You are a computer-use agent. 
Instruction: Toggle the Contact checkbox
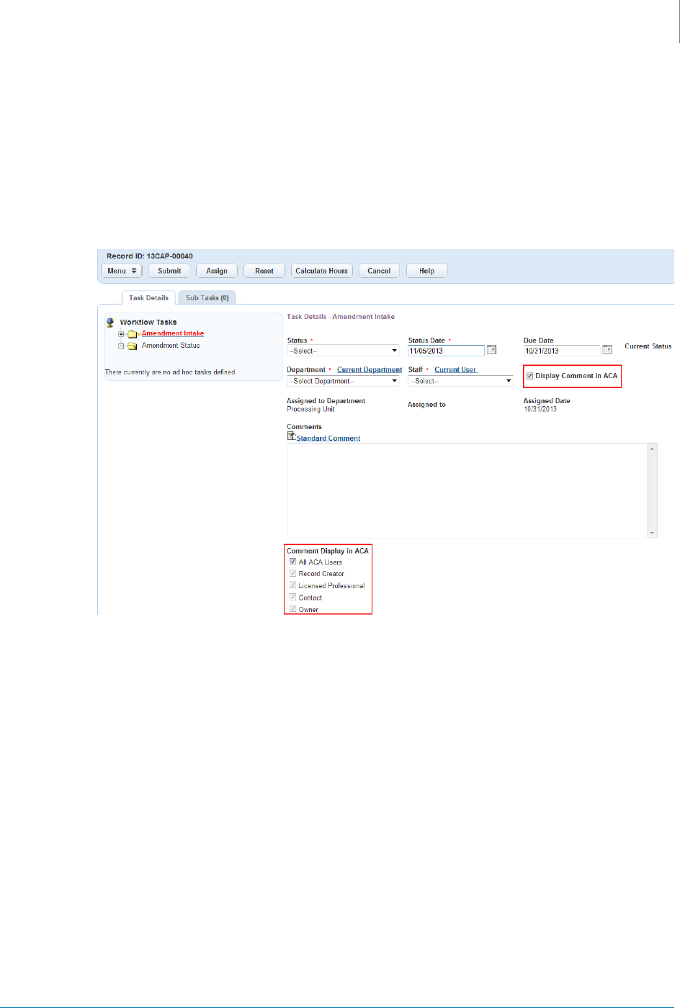tap(293, 597)
